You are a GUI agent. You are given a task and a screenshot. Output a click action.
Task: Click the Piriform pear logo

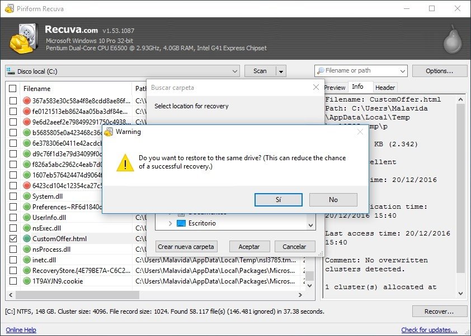(x=453, y=40)
